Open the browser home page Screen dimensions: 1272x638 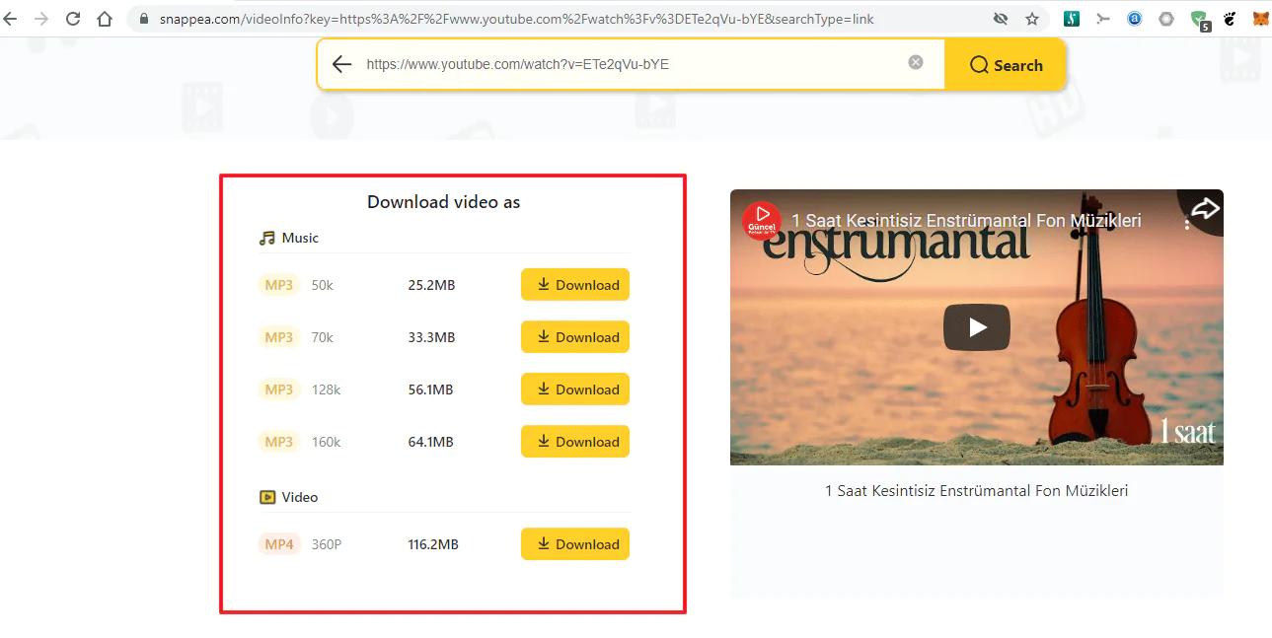(105, 19)
